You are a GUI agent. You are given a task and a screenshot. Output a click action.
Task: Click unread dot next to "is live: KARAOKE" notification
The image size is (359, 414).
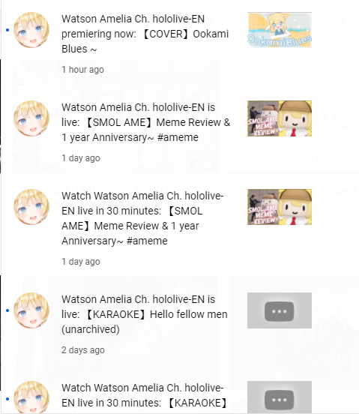coord(7,310)
